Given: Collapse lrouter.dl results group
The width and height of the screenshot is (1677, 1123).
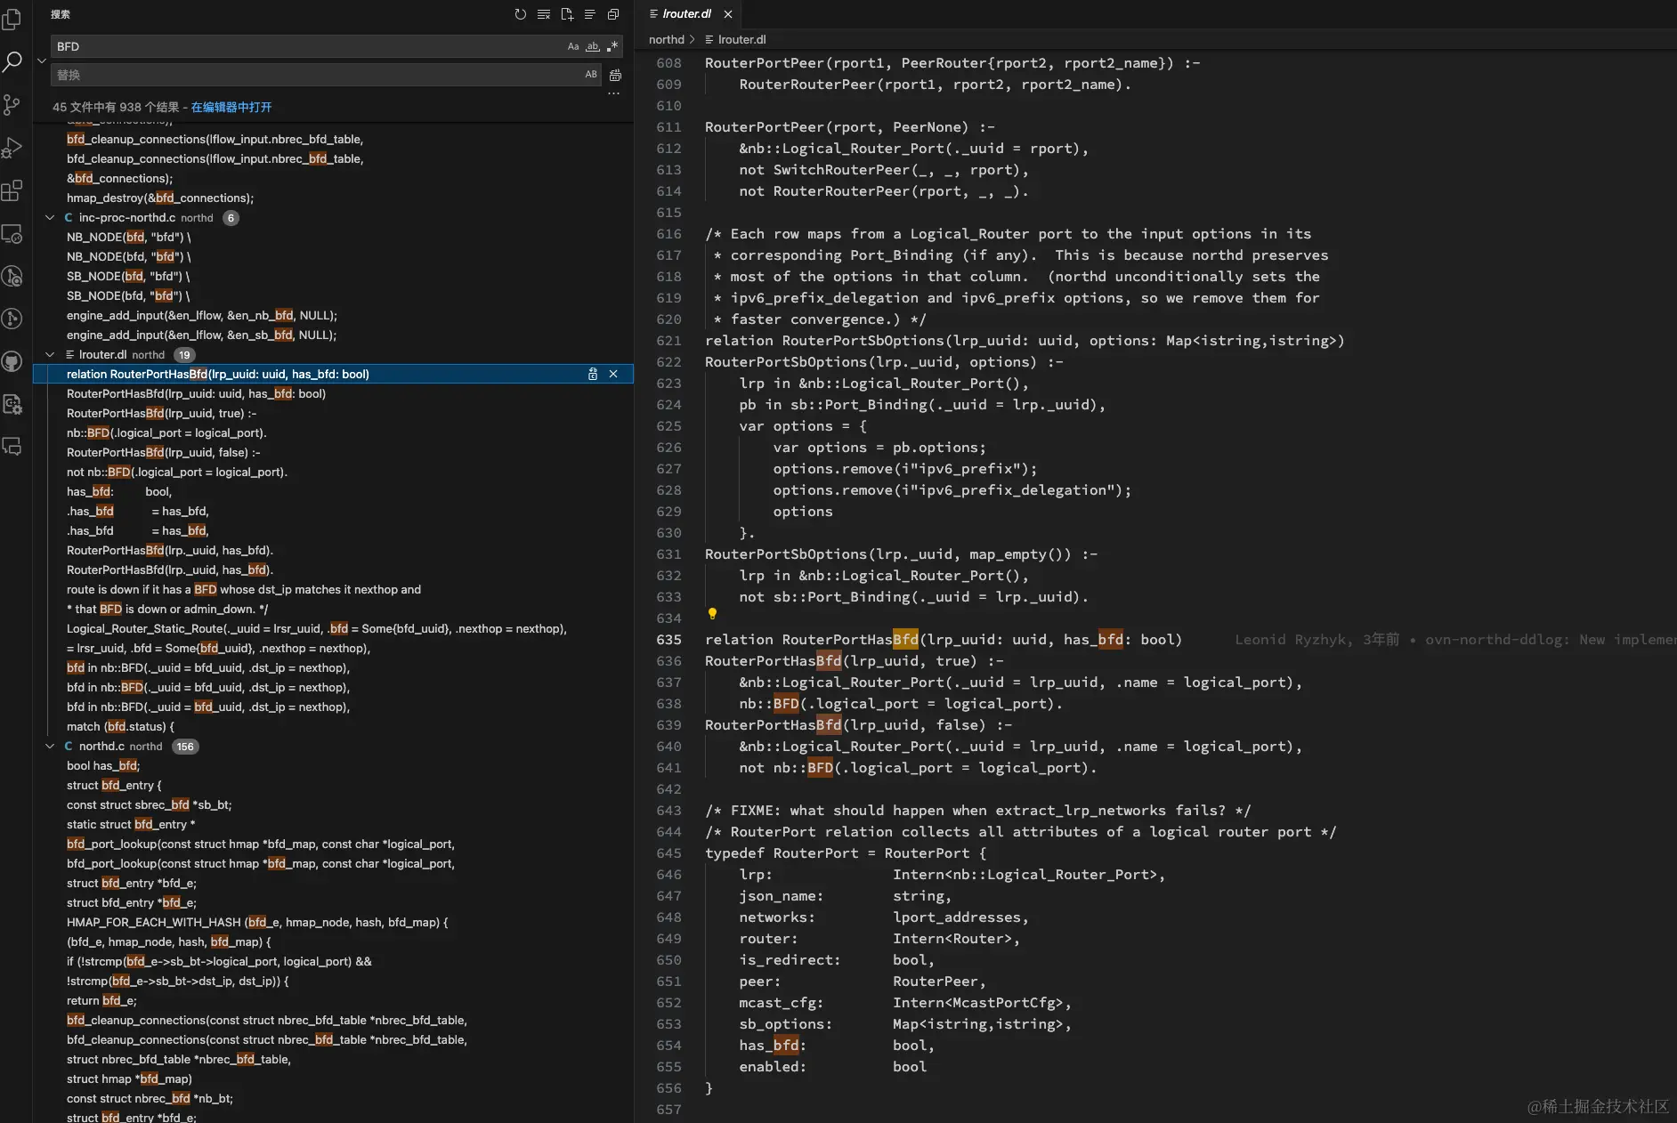Looking at the screenshot, I should tap(50, 355).
